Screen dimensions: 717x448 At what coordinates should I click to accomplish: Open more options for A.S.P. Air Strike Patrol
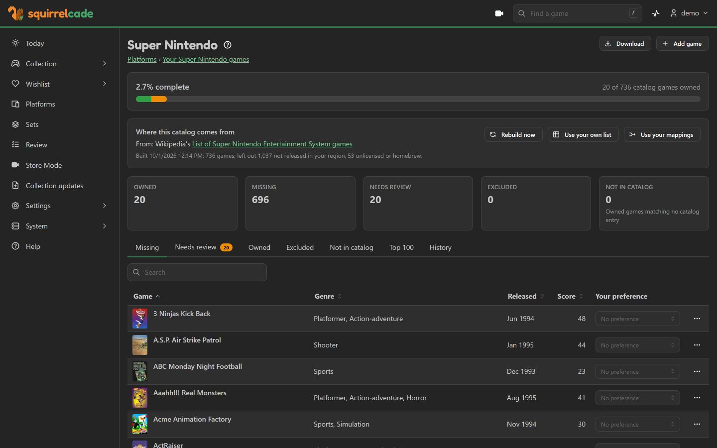click(x=697, y=345)
